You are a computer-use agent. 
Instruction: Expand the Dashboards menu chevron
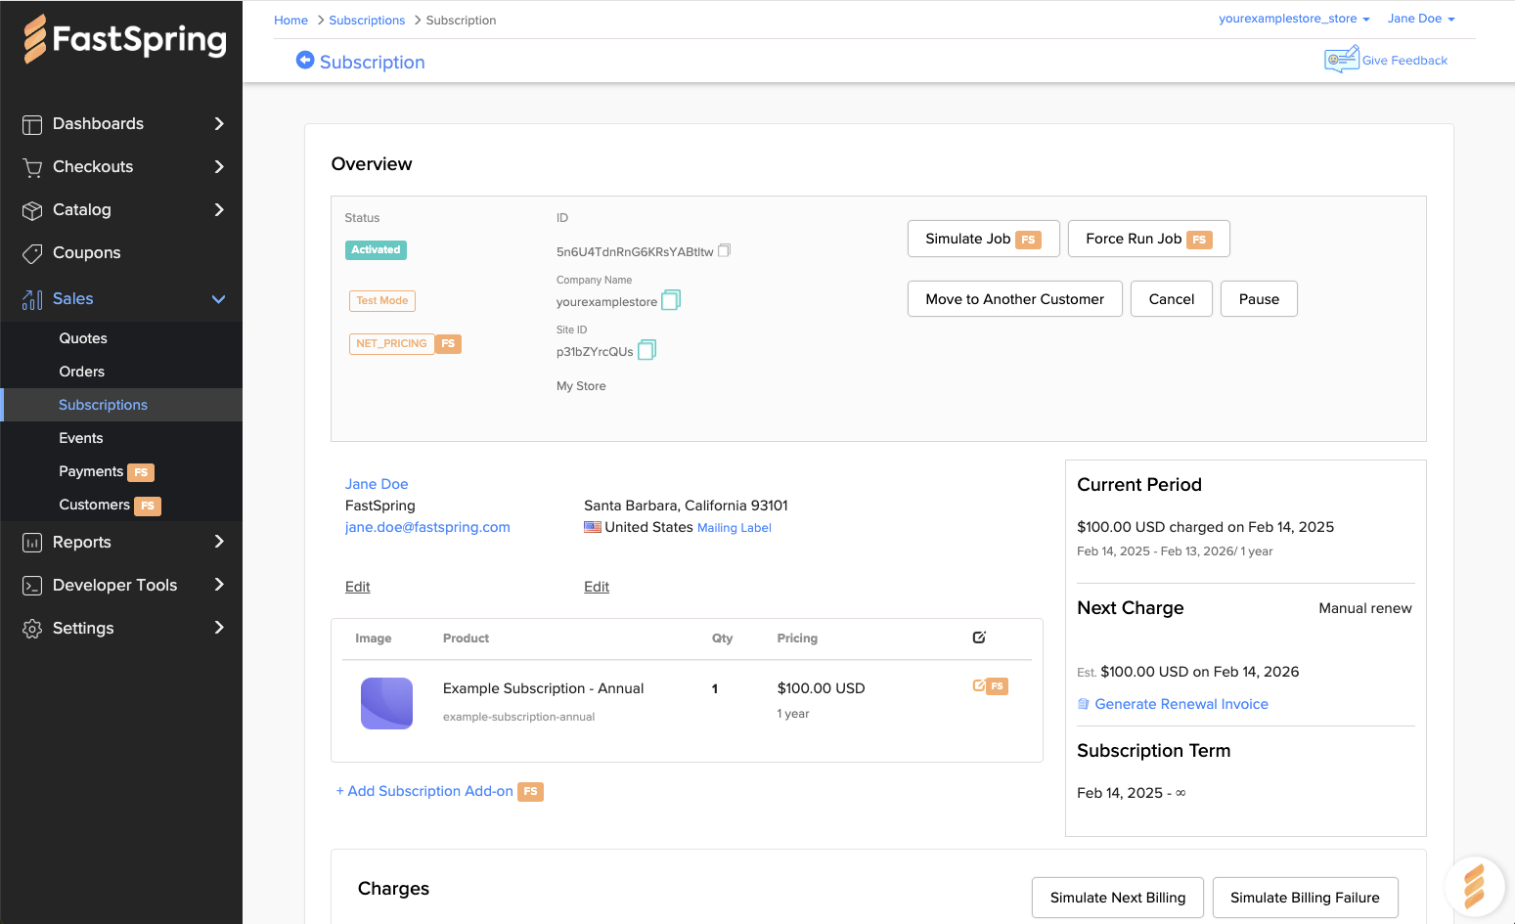(219, 123)
